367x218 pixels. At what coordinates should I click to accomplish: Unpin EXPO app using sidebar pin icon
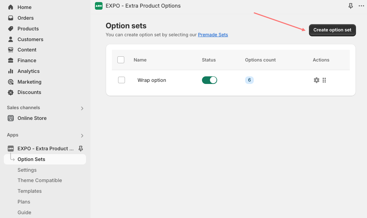click(81, 149)
